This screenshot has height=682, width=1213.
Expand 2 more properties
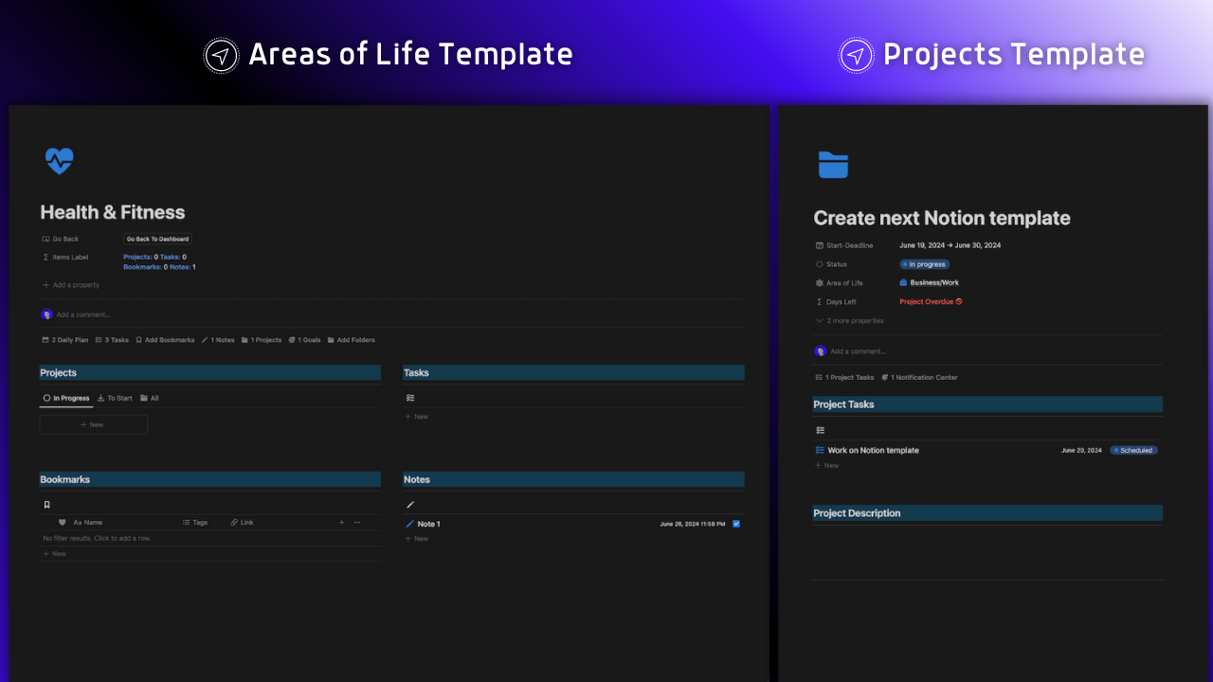point(849,320)
